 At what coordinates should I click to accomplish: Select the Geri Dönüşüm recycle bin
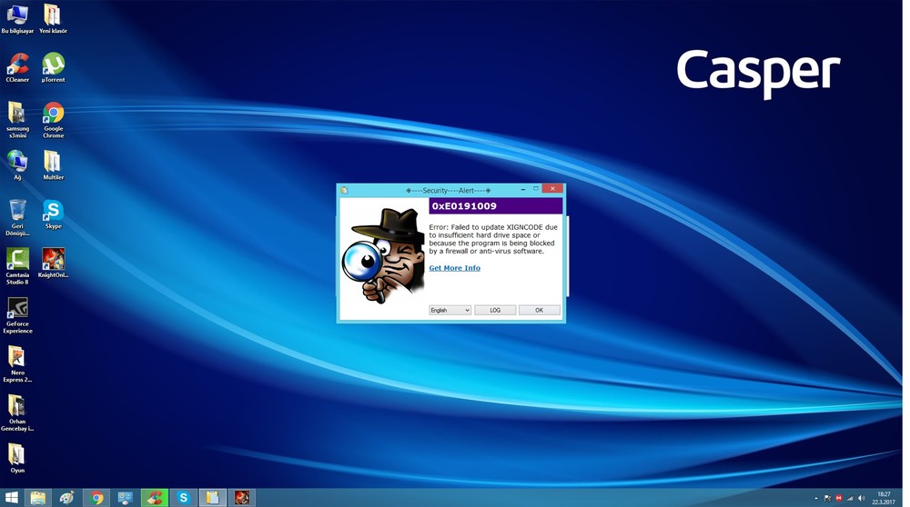pyautogui.click(x=17, y=218)
